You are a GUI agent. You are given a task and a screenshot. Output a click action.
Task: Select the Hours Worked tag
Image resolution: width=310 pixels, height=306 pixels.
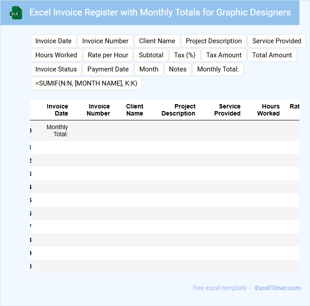[x=56, y=55]
